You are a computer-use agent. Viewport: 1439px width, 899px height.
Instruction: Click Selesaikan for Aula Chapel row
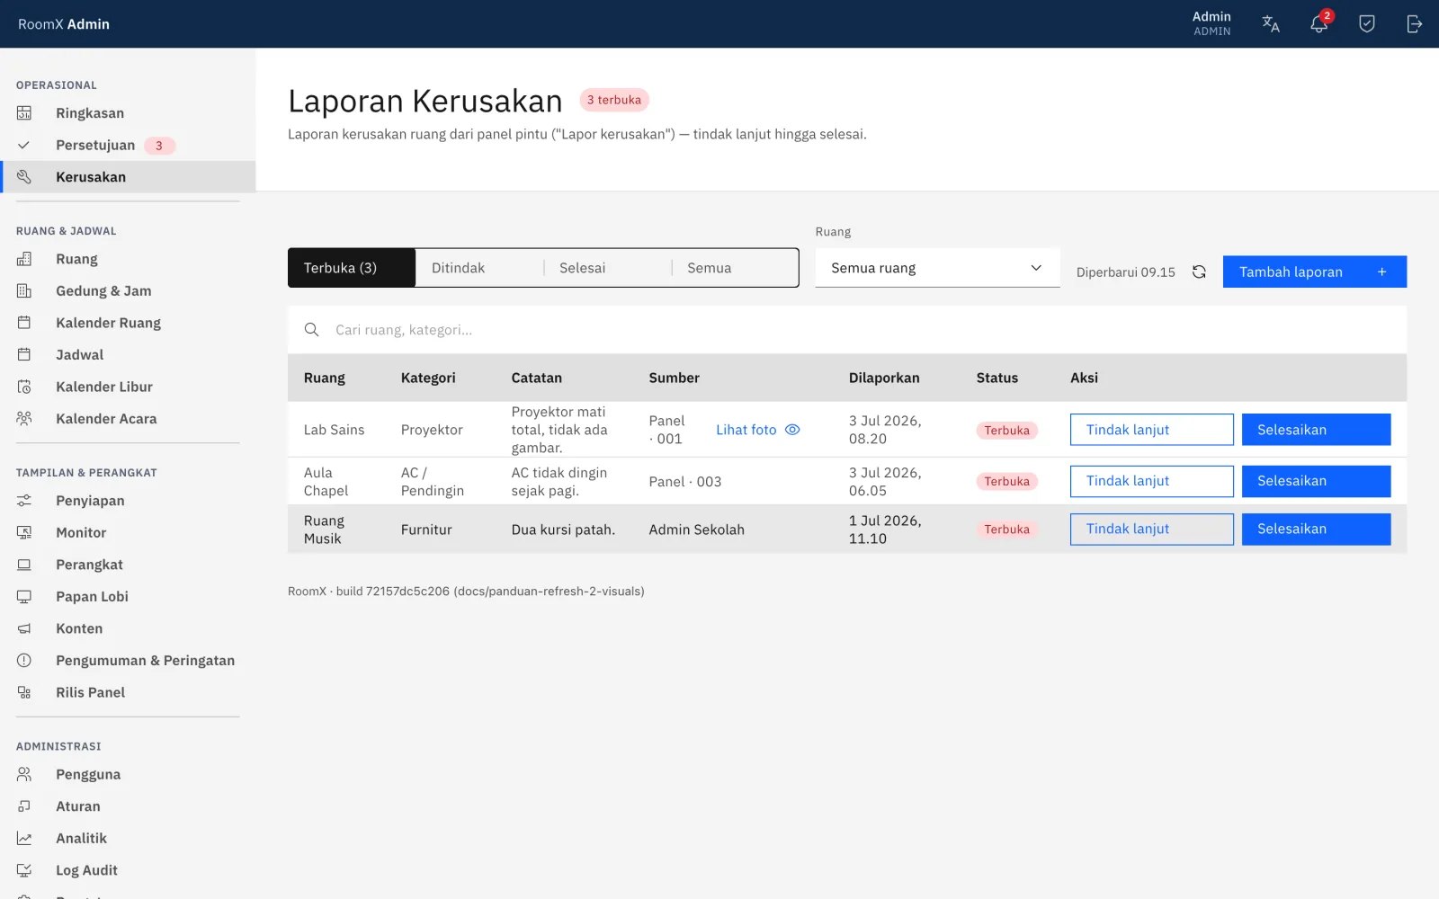(1316, 481)
